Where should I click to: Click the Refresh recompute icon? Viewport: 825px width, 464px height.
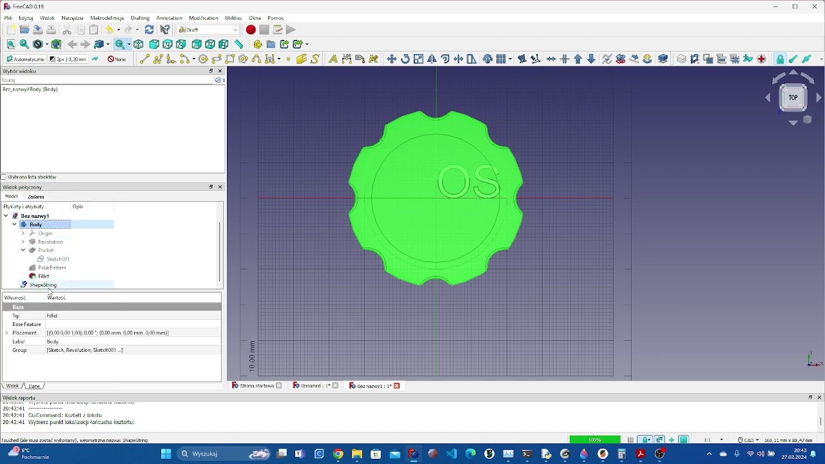[x=149, y=30]
